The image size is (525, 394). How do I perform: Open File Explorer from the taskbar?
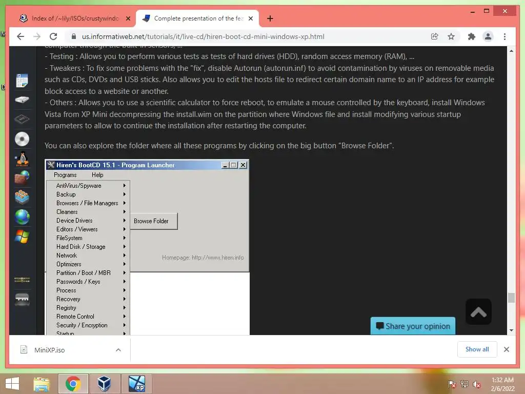(x=42, y=384)
